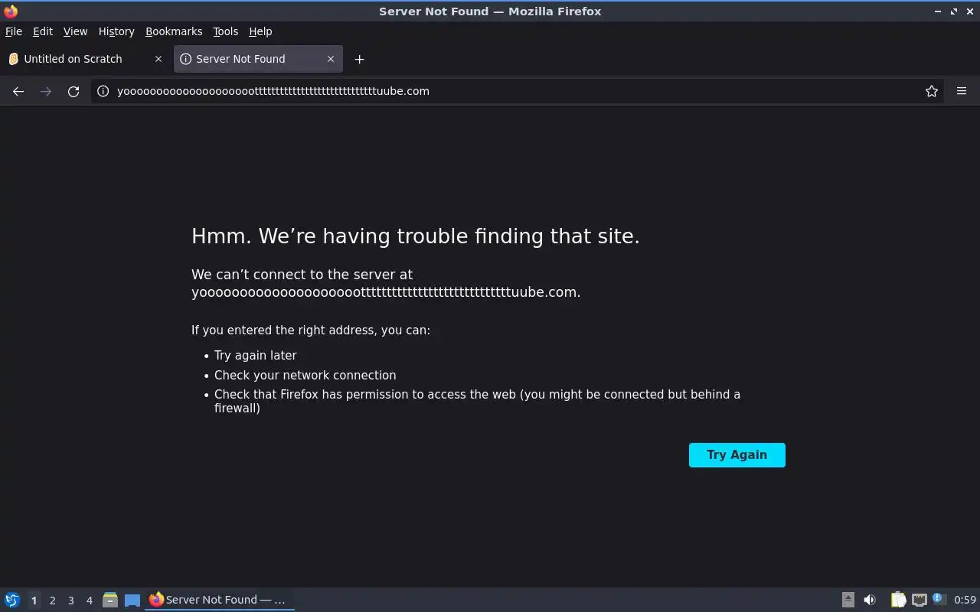
Task: Click the forward navigation arrow
Action: 46,91
